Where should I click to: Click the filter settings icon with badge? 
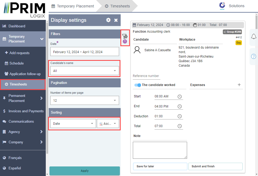pyautogui.click(x=125, y=37)
